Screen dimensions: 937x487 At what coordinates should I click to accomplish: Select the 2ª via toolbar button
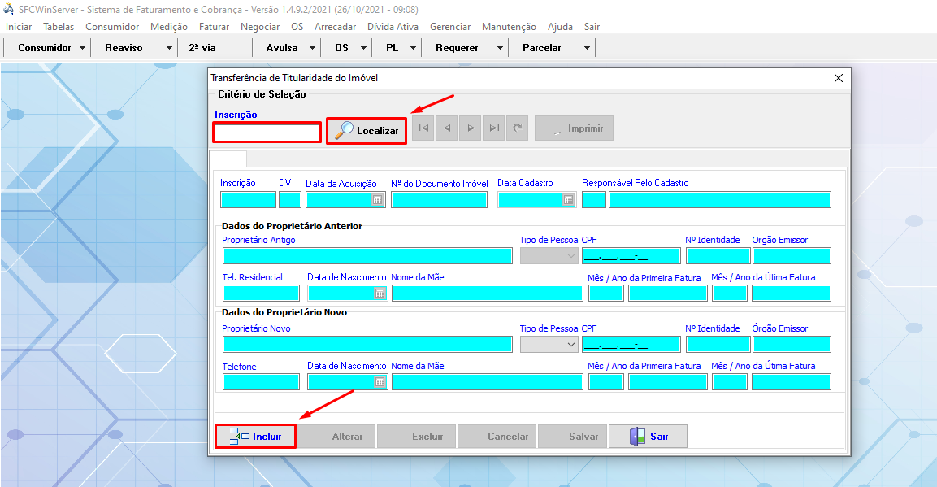(202, 48)
